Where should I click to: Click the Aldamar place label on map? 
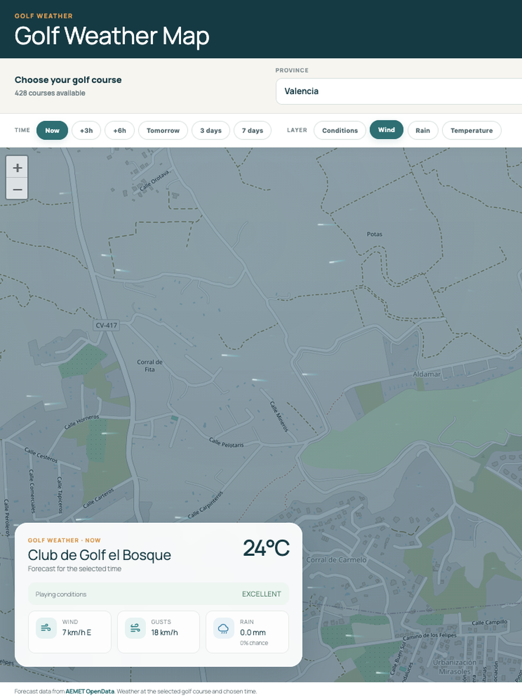[x=426, y=374]
